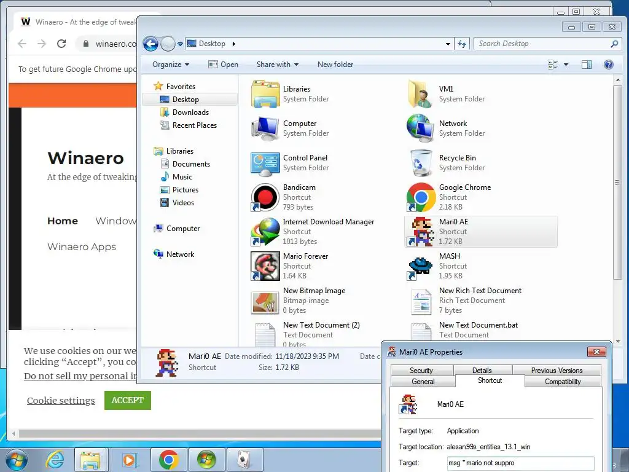Viewport: 629px width, 472px height.
Task: Accept cookies on the Winaero page
Action: pos(128,400)
